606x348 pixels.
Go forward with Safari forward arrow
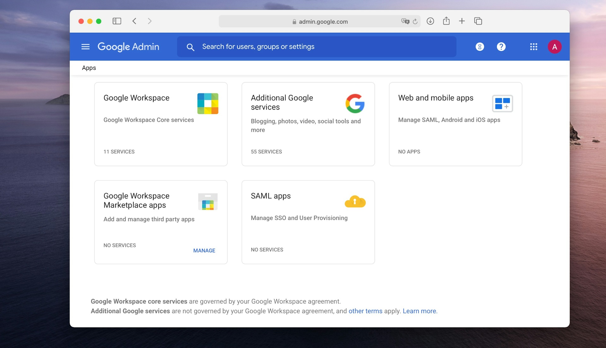point(150,21)
